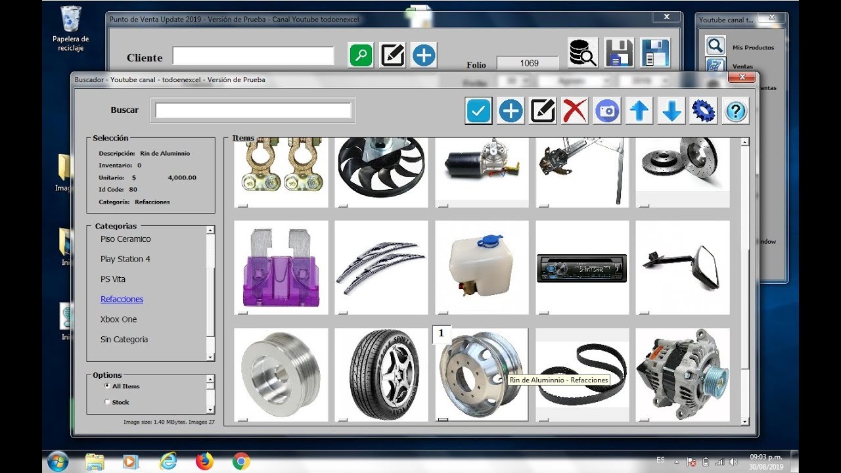Image resolution: width=841 pixels, height=473 pixels.
Task: Select the tire thumbnail
Action: click(x=381, y=374)
